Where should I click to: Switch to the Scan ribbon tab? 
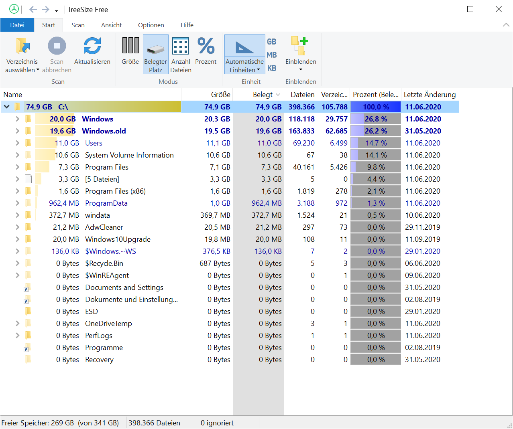pyautogui.click(x=78, y=25)
